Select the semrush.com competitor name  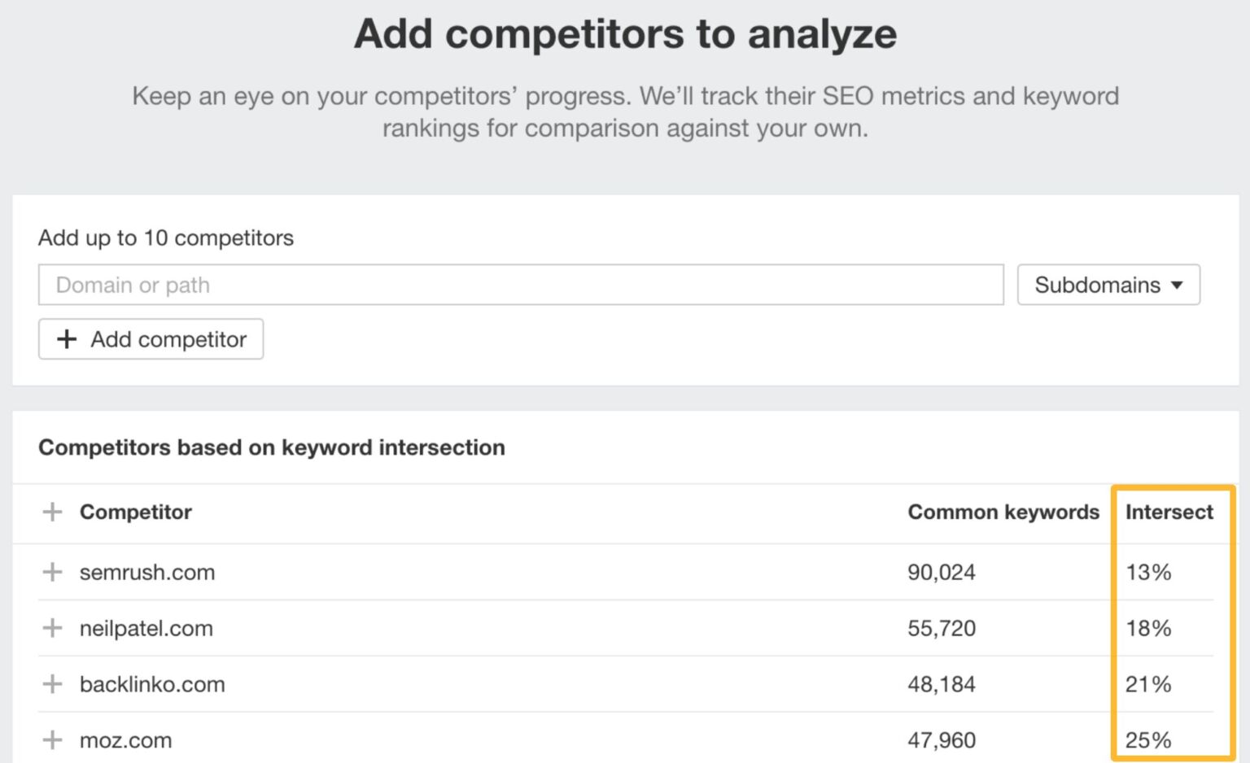pyautogui.click(x=146, y=572)
